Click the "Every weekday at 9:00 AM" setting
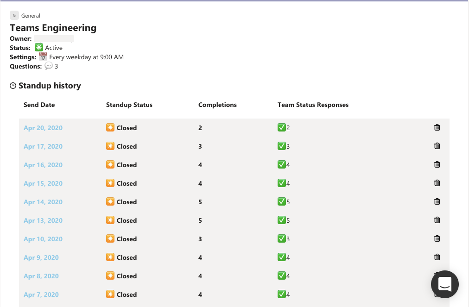The width and height of the screenshot is (469, 307). [87, 57]
